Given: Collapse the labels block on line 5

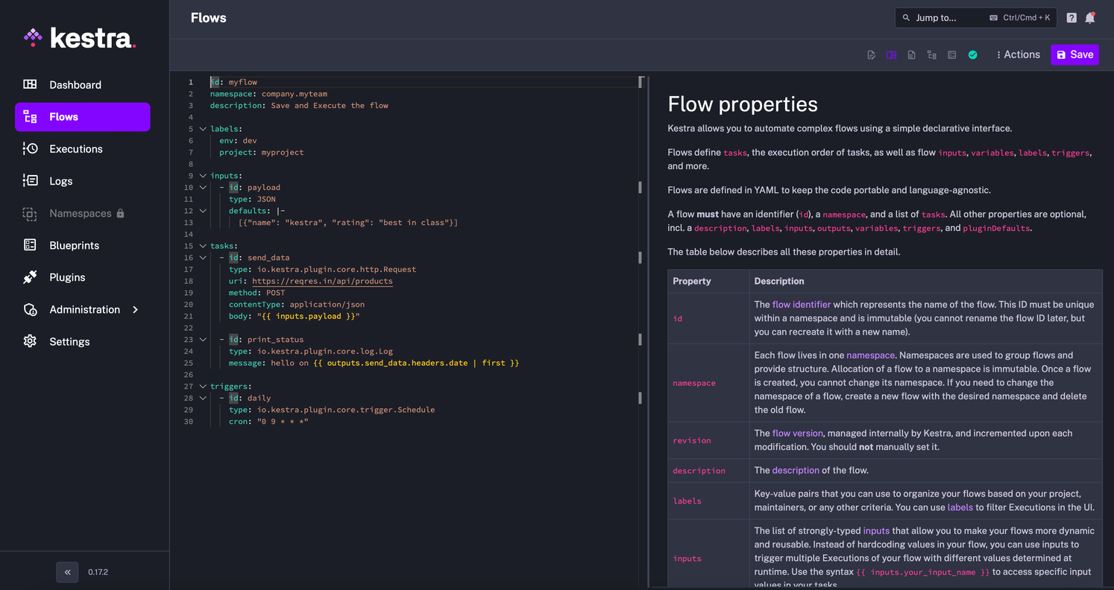Looking at the screenshot, I should pyautogui.click(x=203, y=129).
